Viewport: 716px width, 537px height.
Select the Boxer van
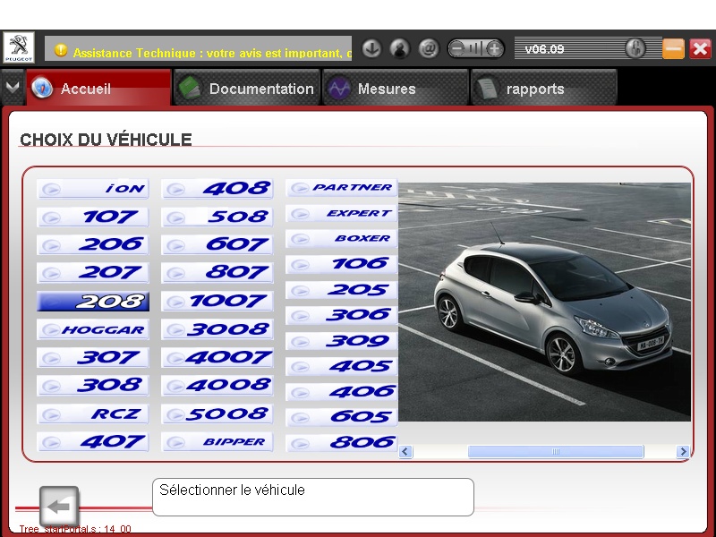point(342,238)
